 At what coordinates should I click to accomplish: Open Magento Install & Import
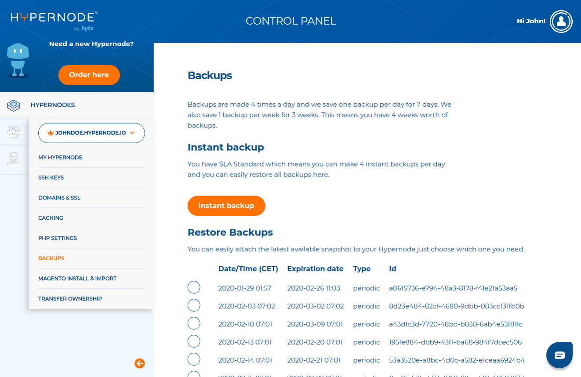[77, 279]
